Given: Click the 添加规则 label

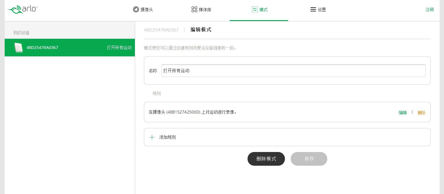Looking at the screenshot, I should 167,137.
